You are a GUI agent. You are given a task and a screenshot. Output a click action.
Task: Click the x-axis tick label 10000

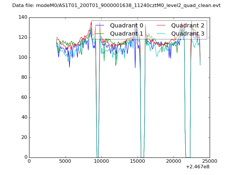tap(101, 161)
